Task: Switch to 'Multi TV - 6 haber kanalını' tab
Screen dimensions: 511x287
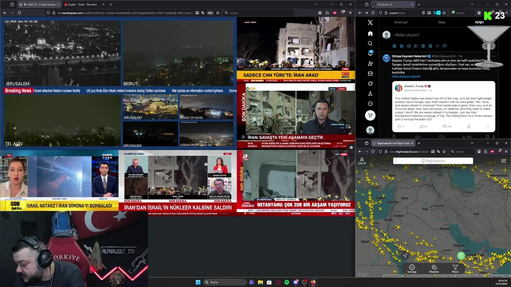Action: pos(39,4)
